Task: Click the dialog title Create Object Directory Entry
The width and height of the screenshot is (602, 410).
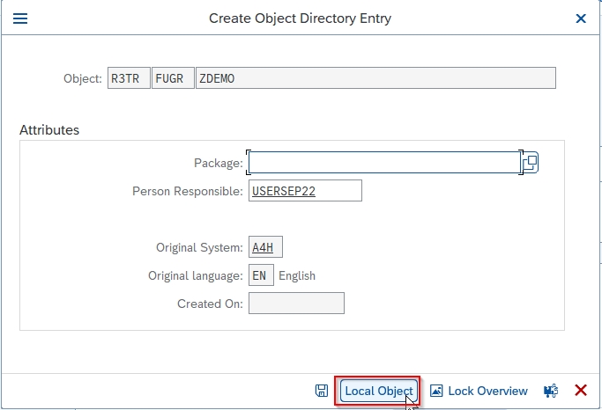Action: (x=300, y=18)
